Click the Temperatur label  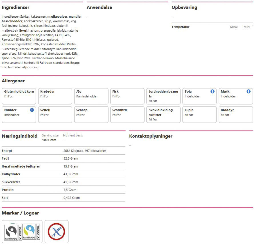pyautogui.click(x=181, y=27)
